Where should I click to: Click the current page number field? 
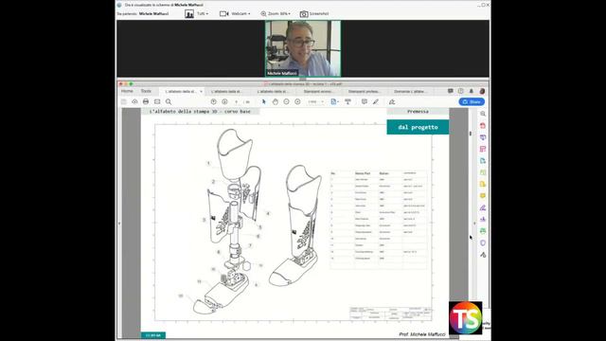click(236, 101)
